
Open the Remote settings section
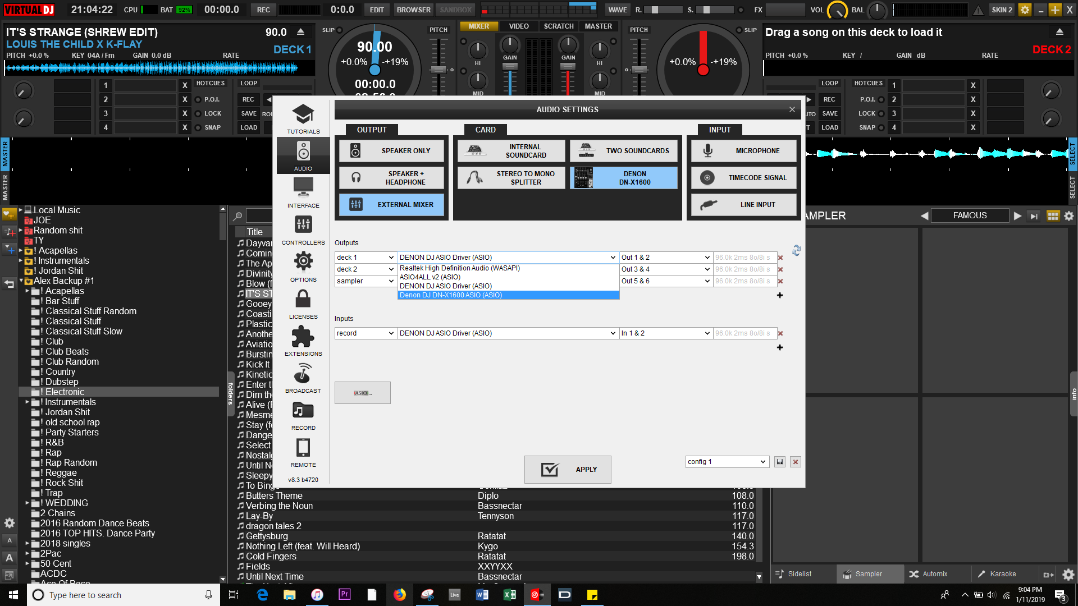(303, 452)
